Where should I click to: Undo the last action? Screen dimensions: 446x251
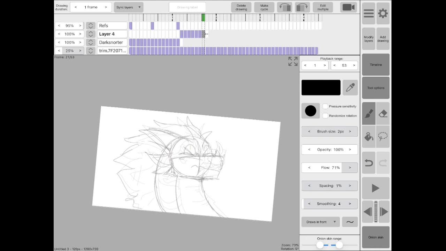coord(369,163)
